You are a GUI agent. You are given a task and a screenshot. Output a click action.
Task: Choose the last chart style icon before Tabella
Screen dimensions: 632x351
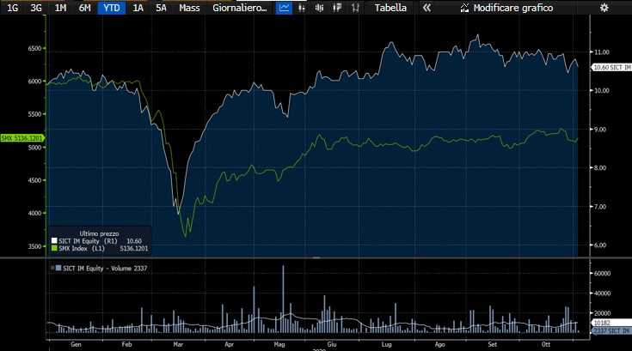(x=355, y=8)
